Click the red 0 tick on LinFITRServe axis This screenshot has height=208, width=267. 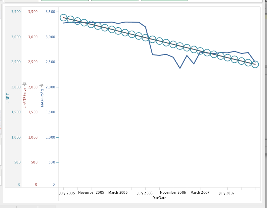(x=36, y=184)
